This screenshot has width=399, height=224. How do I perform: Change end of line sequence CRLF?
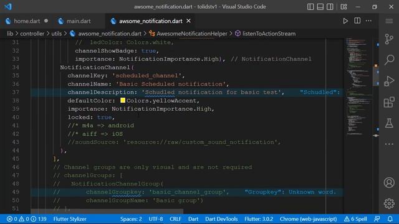click(x=175, y=219)
